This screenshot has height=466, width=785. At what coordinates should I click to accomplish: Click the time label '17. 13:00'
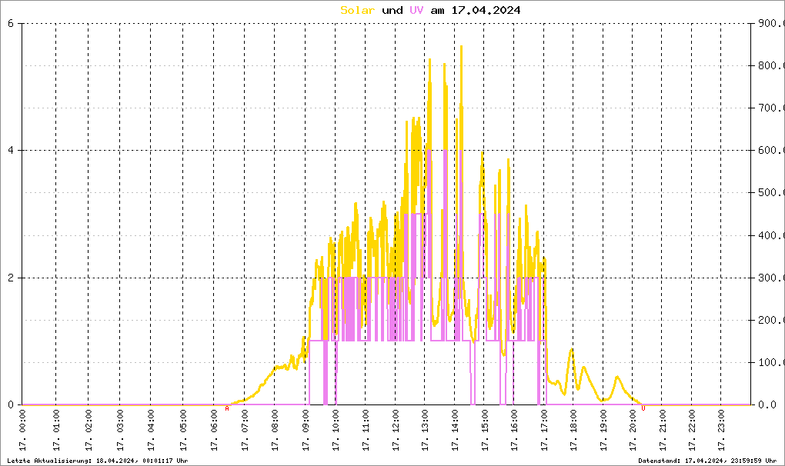click(426, 431)
